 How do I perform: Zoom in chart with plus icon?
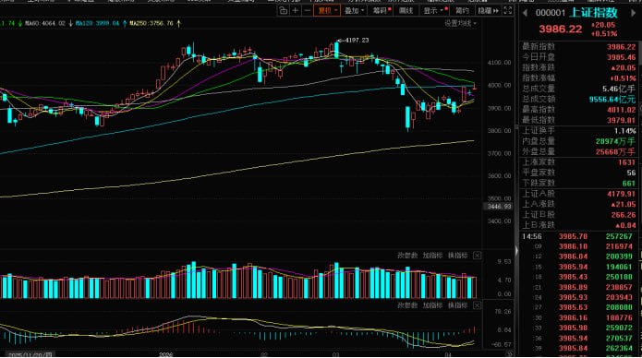[x=295, y=11]
